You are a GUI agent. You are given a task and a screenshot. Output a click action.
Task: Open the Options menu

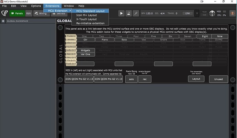36,6
